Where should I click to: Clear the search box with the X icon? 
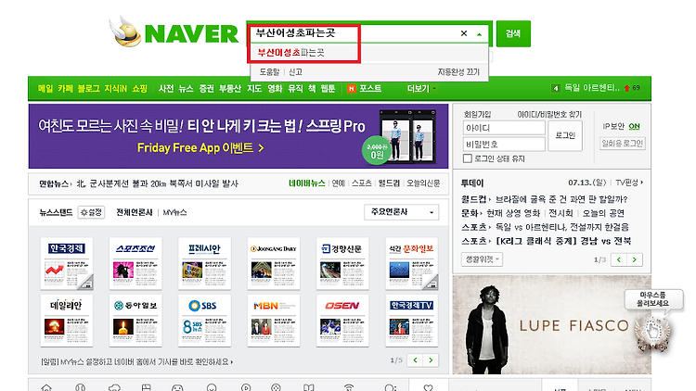coord(464,33)
